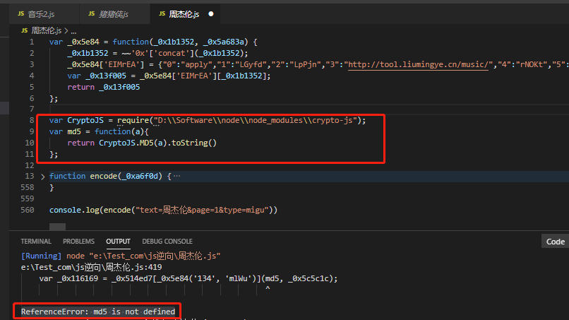
Task: Click console.log on line 560
Action: [x=74, y=210]
